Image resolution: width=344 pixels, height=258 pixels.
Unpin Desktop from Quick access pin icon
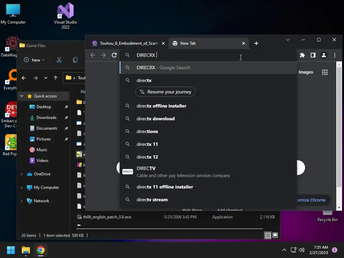tap(66, 107)
